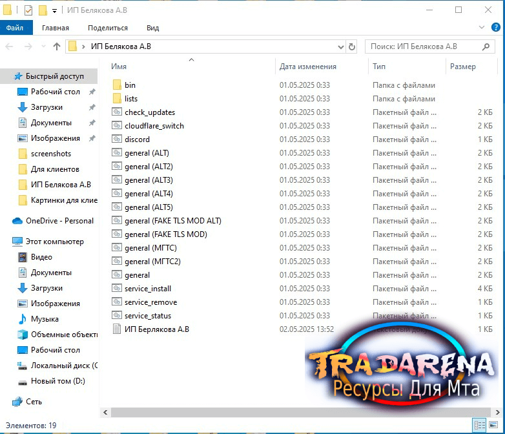Open Картинки для клие folder in navigation pane
The height and width of the screenshot is (434, 505).
click(64, 200)
